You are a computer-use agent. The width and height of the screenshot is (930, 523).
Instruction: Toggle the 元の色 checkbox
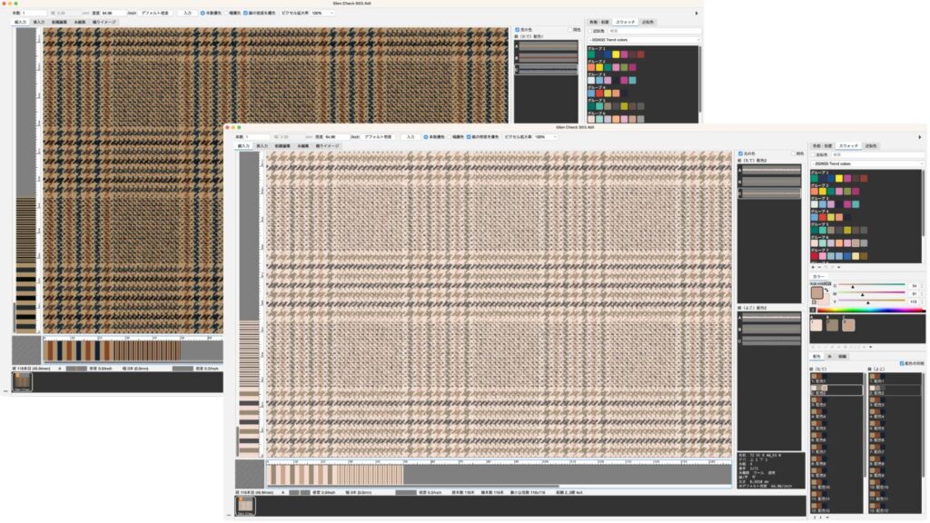tap(740, 153)
